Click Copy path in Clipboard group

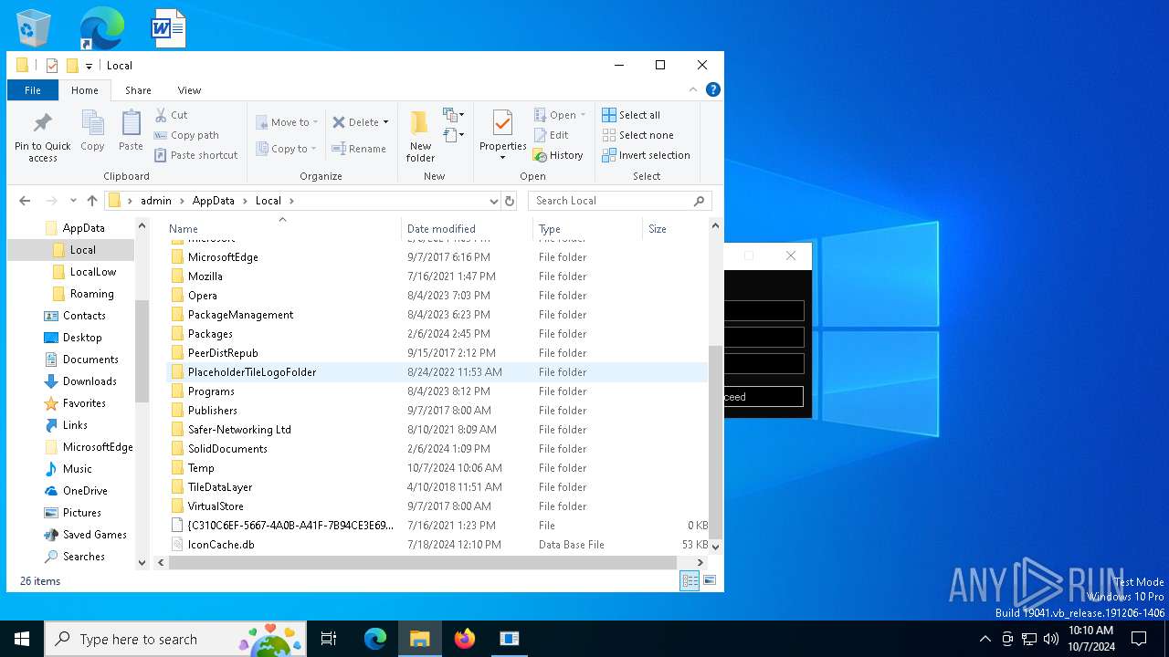[x=187, y=135]
